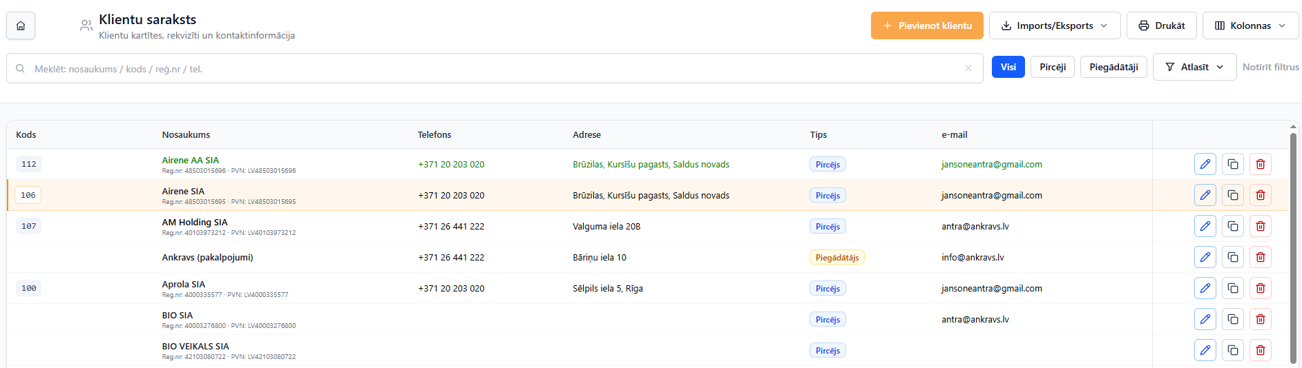Expand the Kolonnas dropdown
The width and height of the screenshot is (1302, 368).
point(1250,25)
